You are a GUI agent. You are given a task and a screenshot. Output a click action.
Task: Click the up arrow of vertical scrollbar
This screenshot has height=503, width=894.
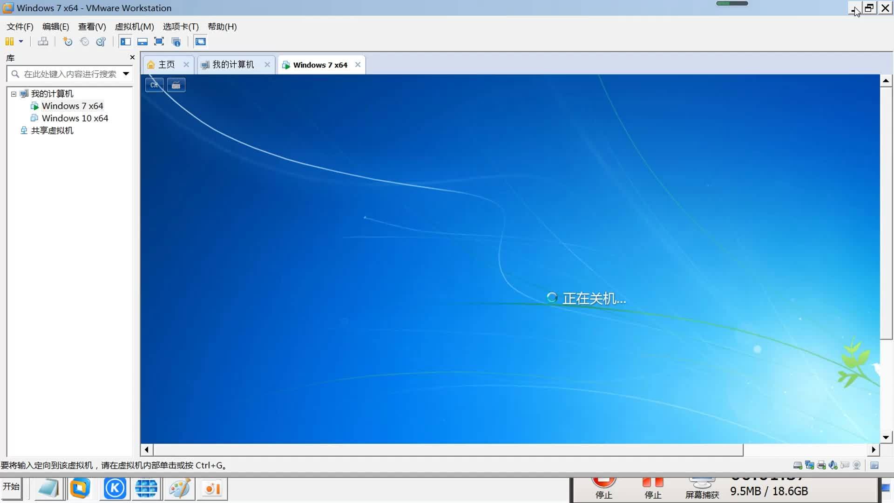886,81
